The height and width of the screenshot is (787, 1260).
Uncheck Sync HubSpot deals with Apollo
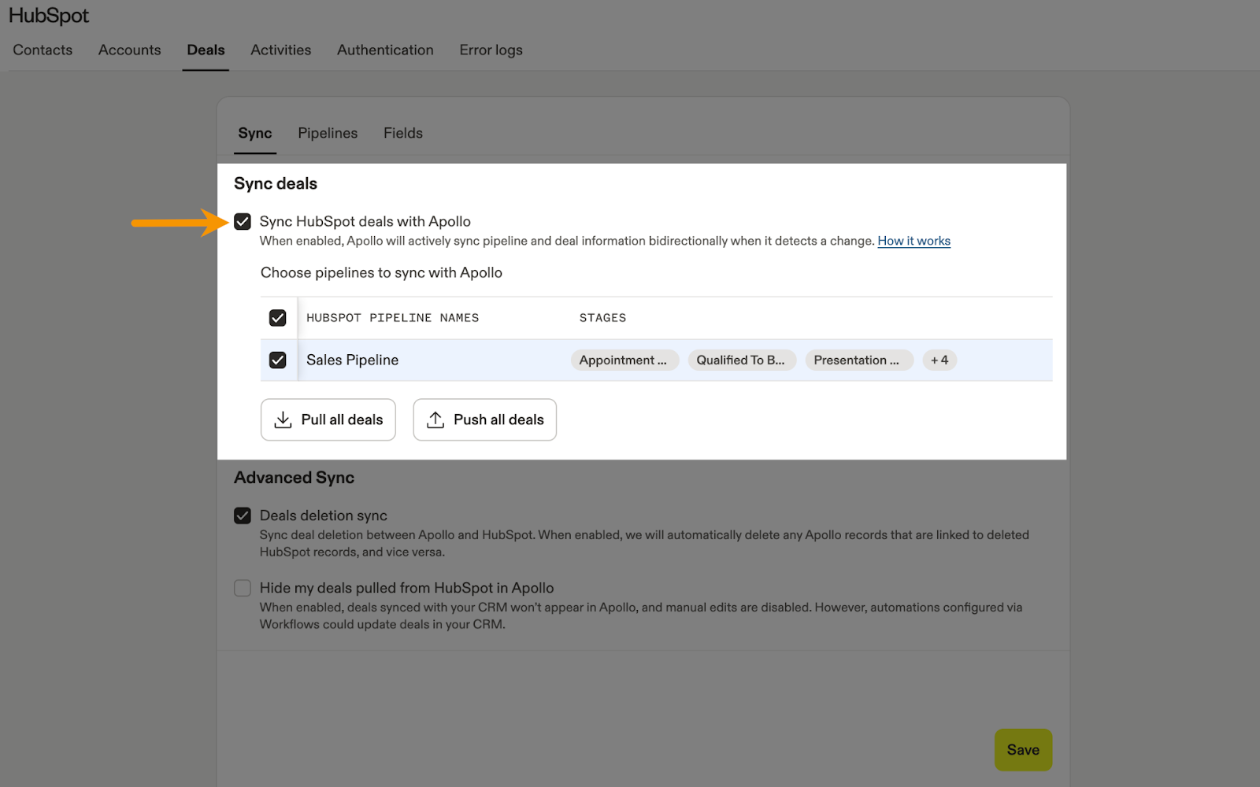pos(243,222)
